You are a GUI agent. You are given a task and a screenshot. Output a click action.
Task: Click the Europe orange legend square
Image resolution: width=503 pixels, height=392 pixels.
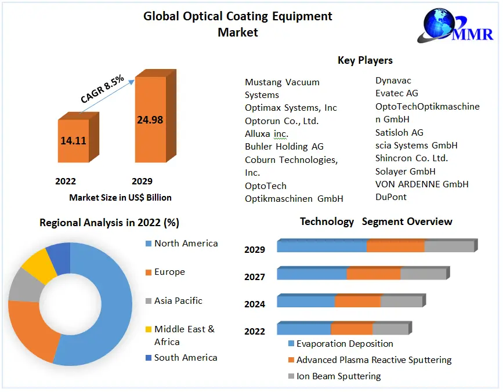pyautogui.click(x=147, y=272)
